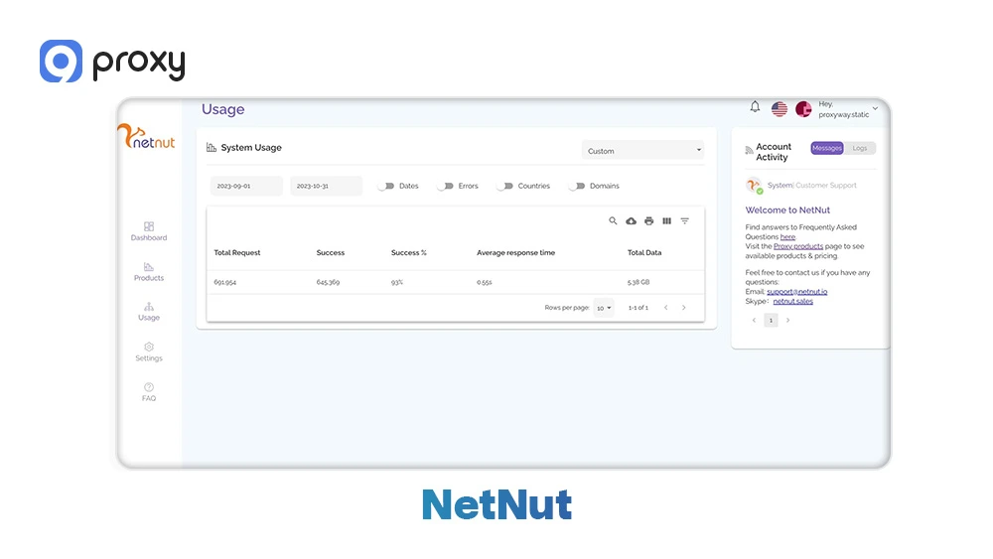
Task: Click the 5.38 GB total data cell
Action: tap(638, 282)
